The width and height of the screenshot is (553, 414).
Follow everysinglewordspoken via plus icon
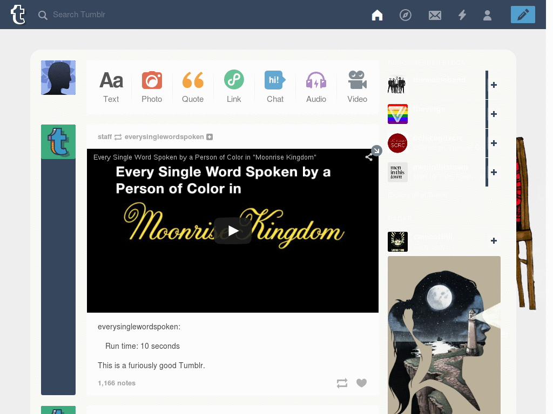210,137
